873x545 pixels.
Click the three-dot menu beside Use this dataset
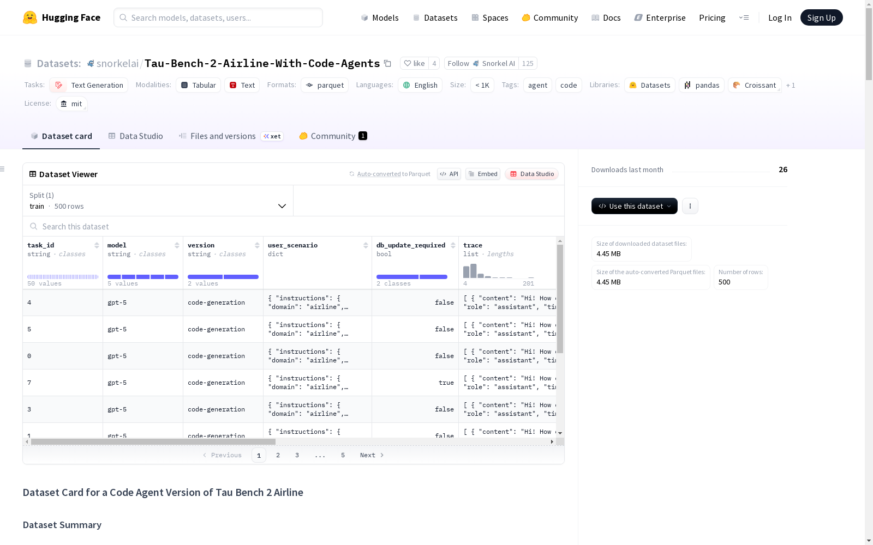coord(690,206)
